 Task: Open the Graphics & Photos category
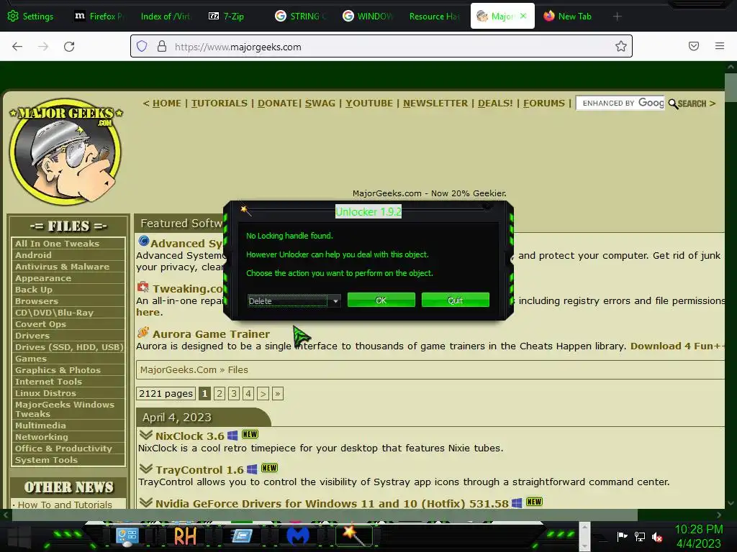68,370
